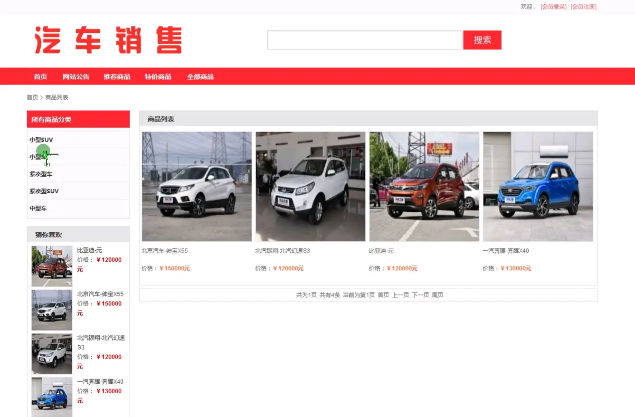Click 下一页 next page link

(420, 295)
